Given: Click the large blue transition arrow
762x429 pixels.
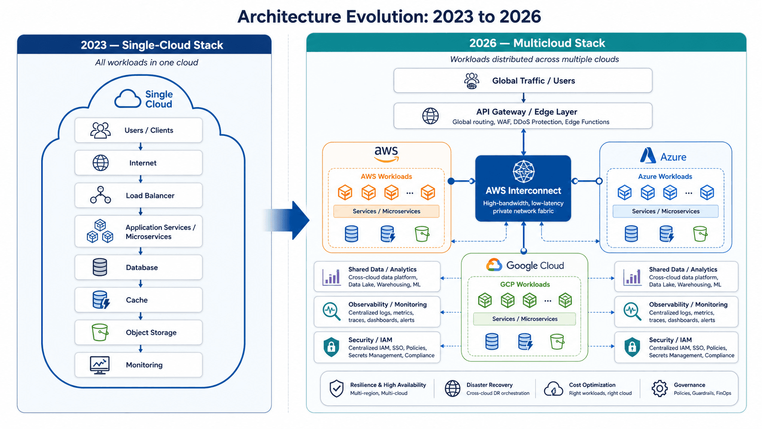Looking at the screenshot, I should 287,220.
